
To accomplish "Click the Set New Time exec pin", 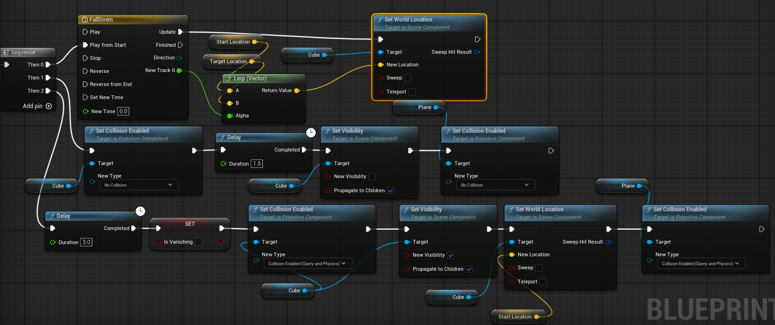I will (85, 97).
